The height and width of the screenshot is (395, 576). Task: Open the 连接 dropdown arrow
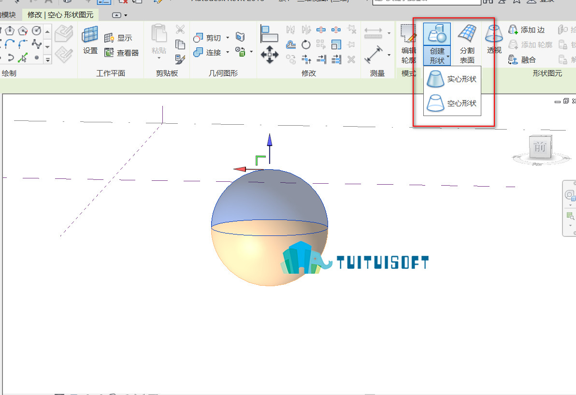228,53
